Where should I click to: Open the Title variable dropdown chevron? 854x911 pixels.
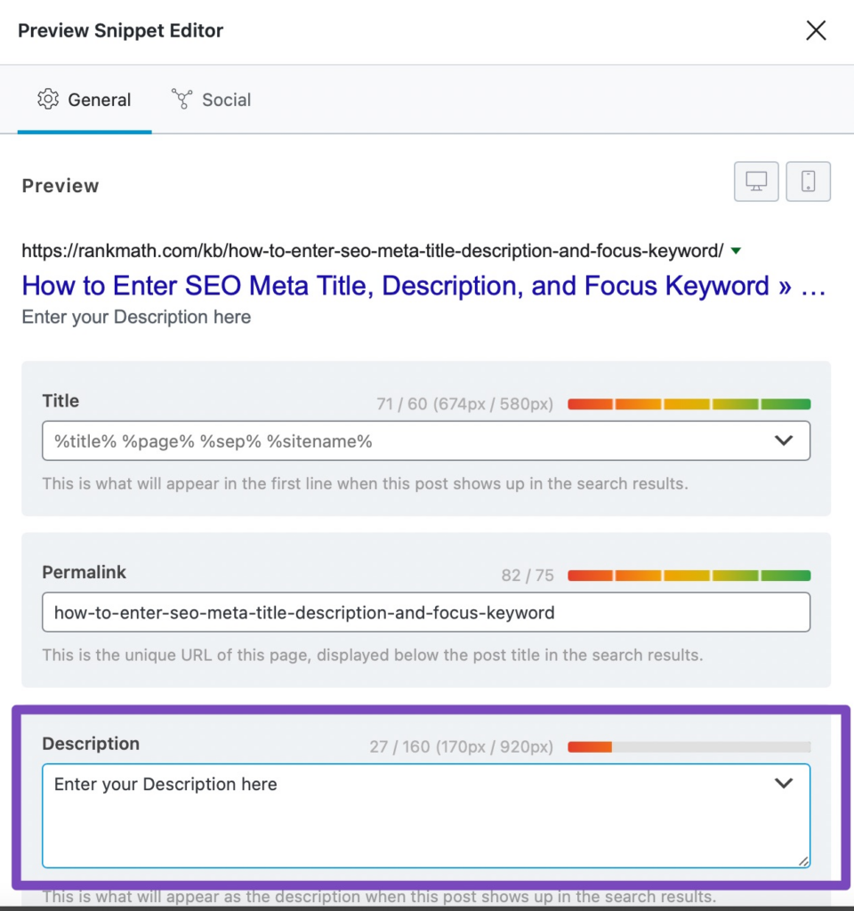click(785, 439)
